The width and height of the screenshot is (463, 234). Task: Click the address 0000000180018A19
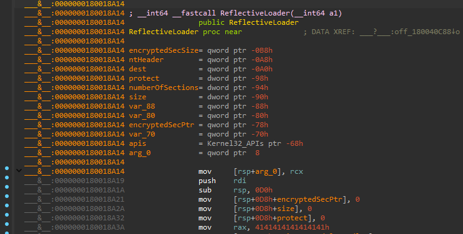click(x=90, y=181)
